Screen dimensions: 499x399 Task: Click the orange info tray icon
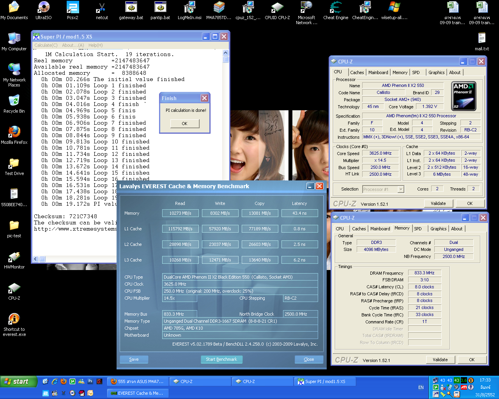click(471, 380)
